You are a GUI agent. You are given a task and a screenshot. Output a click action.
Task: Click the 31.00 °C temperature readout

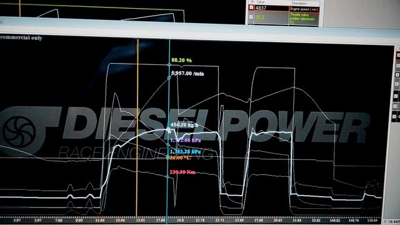(180, 158)
